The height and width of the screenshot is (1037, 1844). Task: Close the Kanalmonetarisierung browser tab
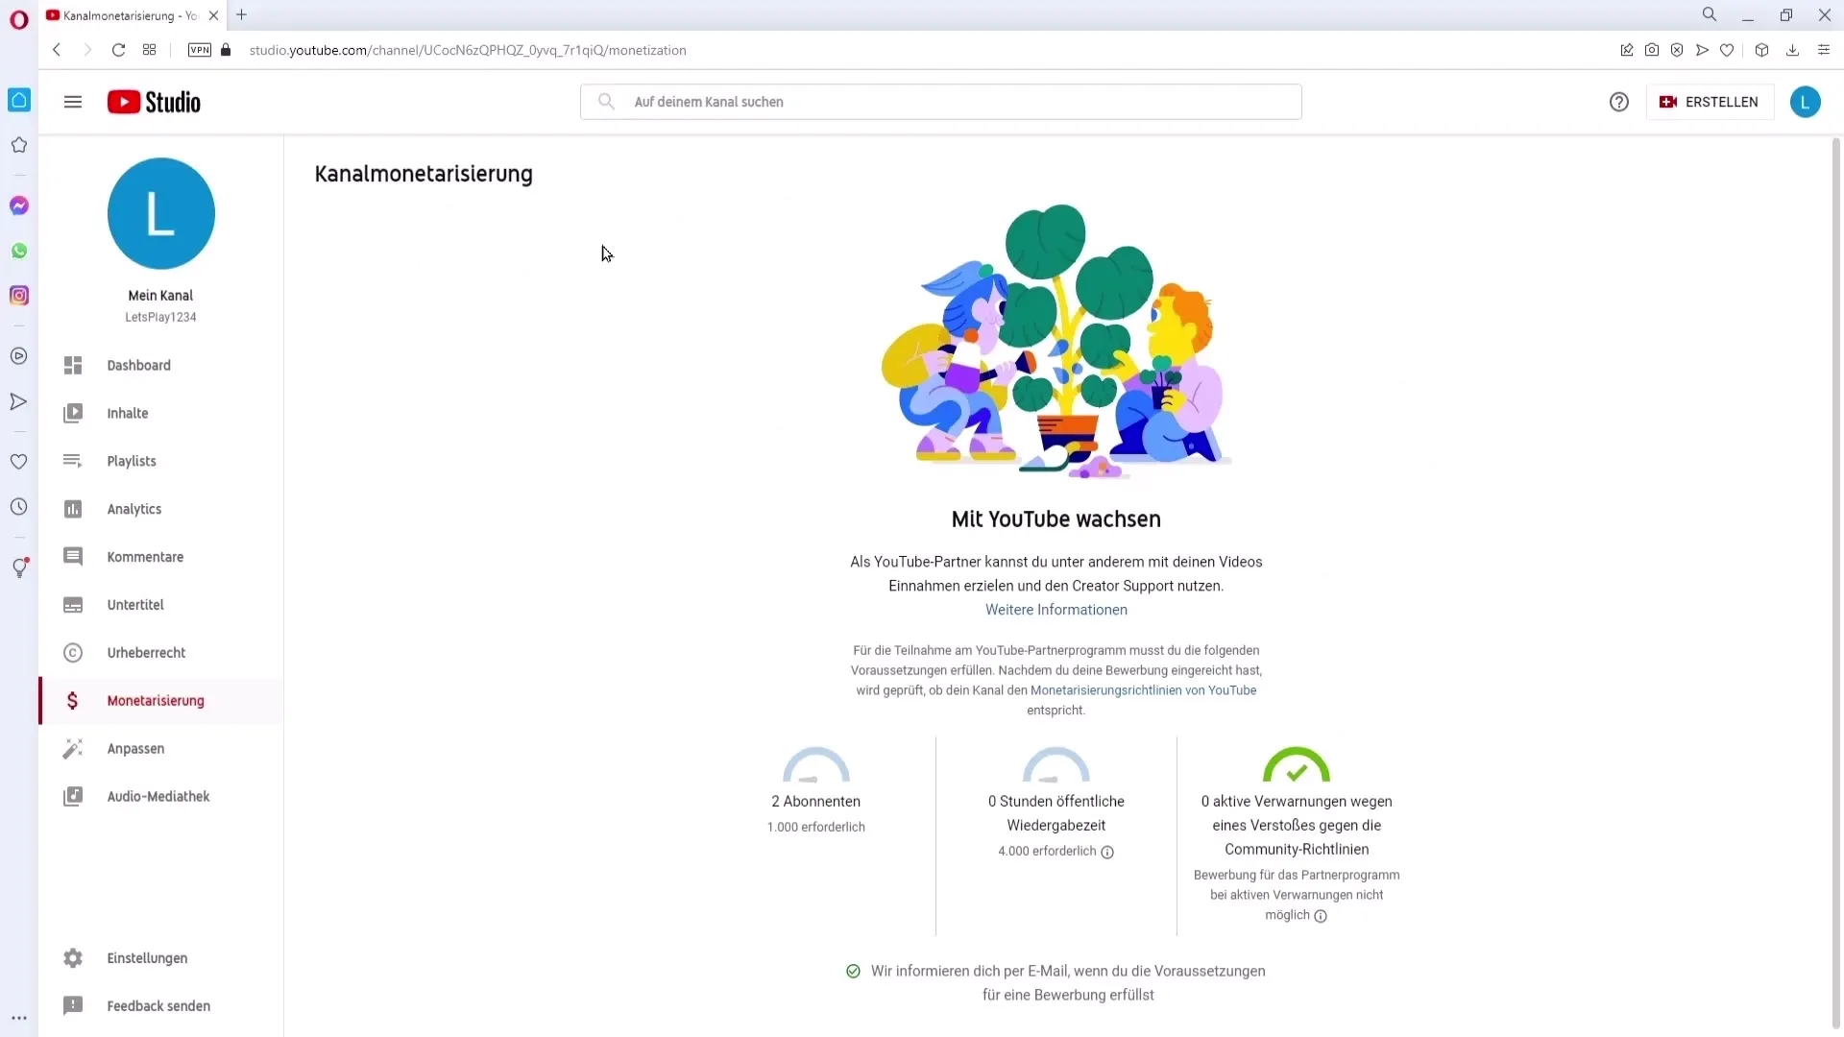[x=213, y=15]
